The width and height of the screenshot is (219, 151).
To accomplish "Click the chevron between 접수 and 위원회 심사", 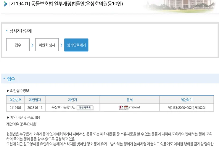I will click(32, 45).
